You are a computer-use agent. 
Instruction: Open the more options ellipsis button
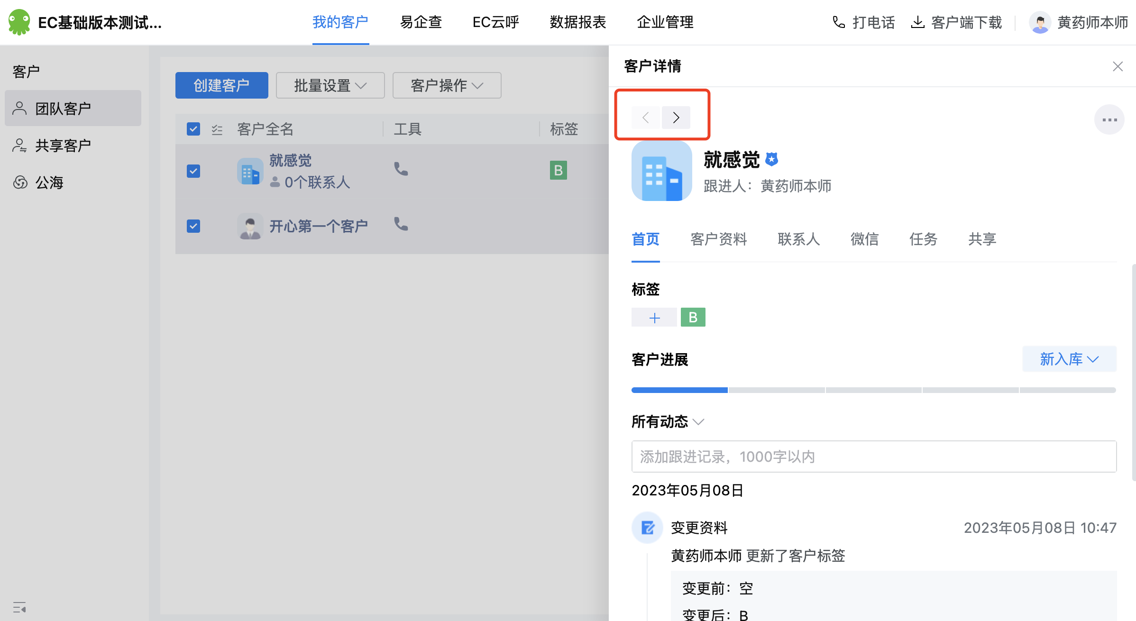coord(1109,119)
